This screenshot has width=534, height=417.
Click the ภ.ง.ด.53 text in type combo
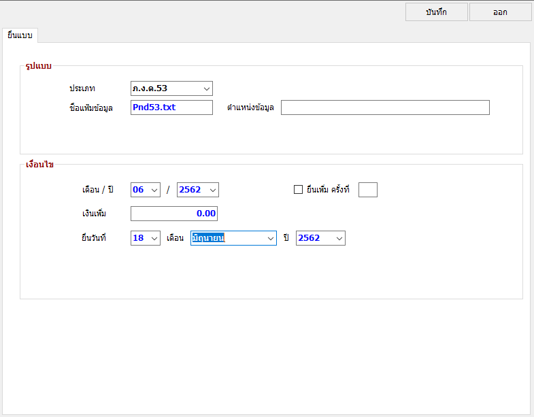pyautogui.click(x=150, y=88)
